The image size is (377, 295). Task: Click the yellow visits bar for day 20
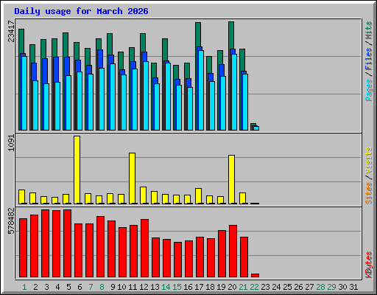tap(231, 179)
